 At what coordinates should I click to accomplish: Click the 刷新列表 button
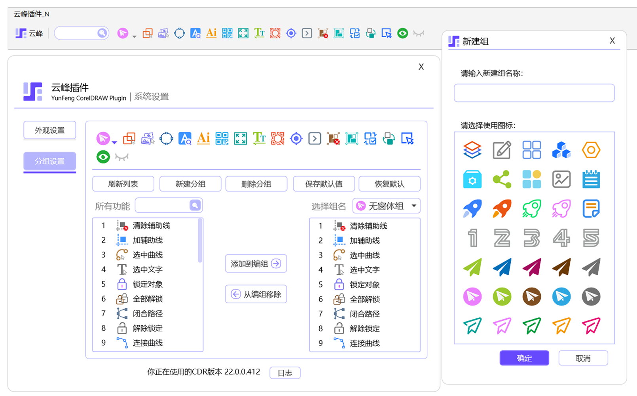coord(123,184)
